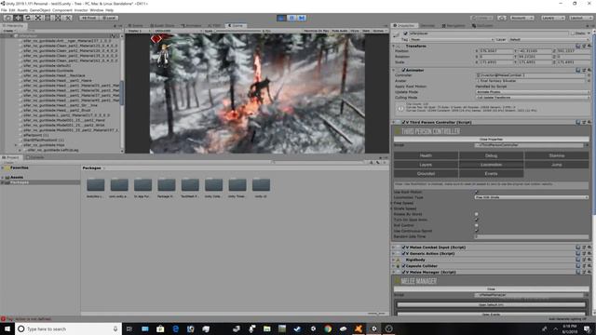Select the Hand tool in the toolbar

tap(7, 18)
